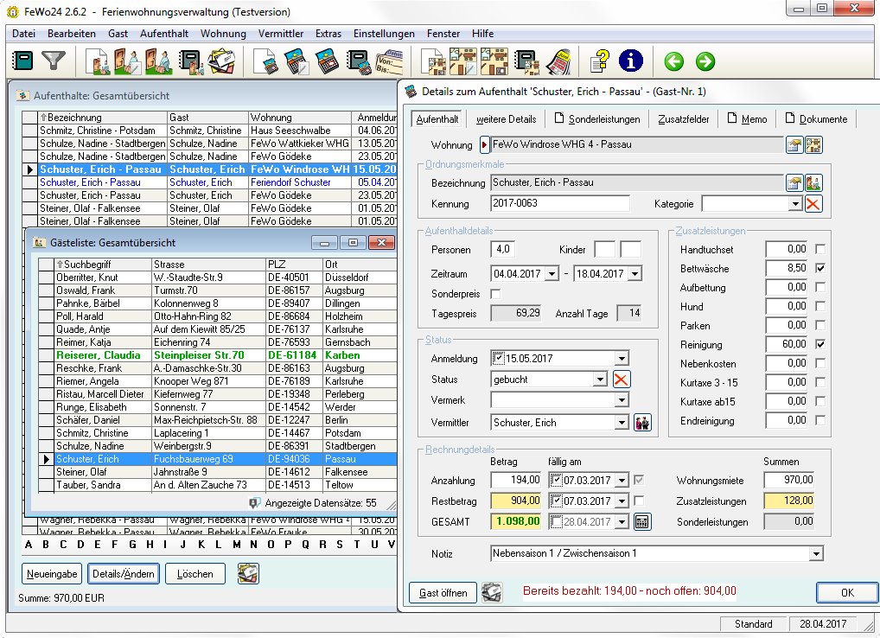This screenshot has height=638, width=880.
Task: Switch to the Sonderleistungen tab
Action: tap(598, 119)
